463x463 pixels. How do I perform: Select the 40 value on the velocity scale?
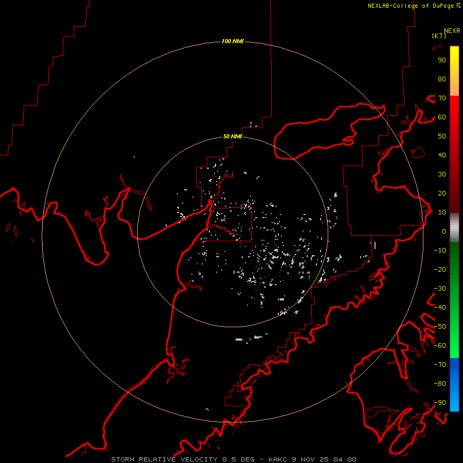[442, 155]
